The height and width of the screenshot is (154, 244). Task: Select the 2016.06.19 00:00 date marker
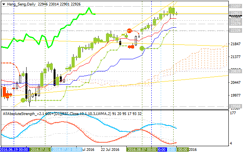tap(14, 150)
